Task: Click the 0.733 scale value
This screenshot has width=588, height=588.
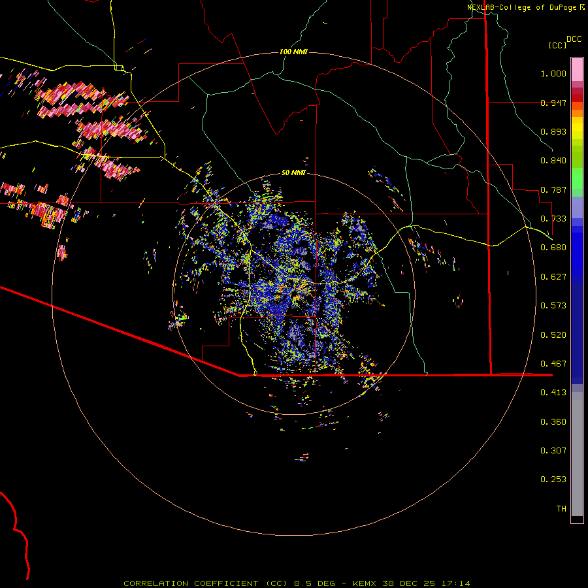Action: [x=553, y=219]
